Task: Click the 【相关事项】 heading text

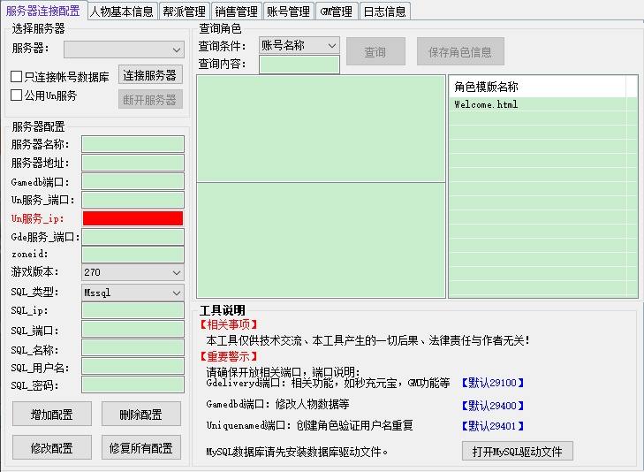Action: point(228,324)
